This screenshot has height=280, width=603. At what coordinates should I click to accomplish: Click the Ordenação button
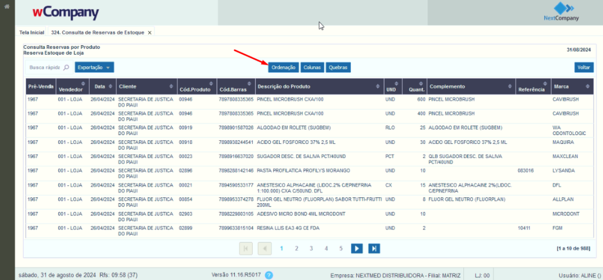pos(283,67)
